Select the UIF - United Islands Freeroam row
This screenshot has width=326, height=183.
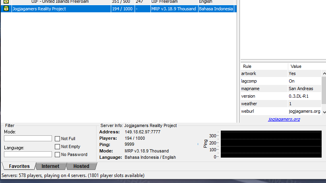(x=118, y=2)
